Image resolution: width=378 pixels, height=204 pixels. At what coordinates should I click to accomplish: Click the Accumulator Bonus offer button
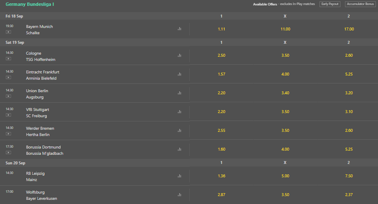360,4
